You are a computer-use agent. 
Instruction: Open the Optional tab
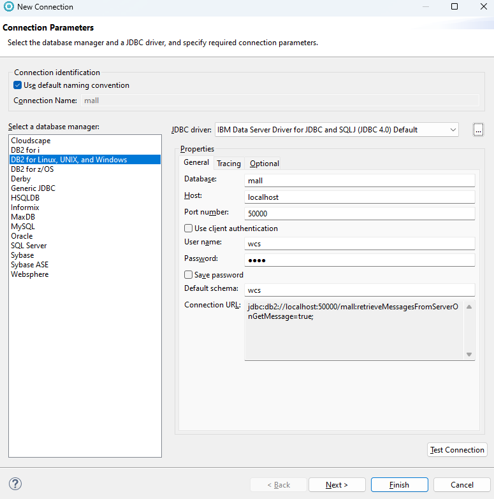pos(264,164)
